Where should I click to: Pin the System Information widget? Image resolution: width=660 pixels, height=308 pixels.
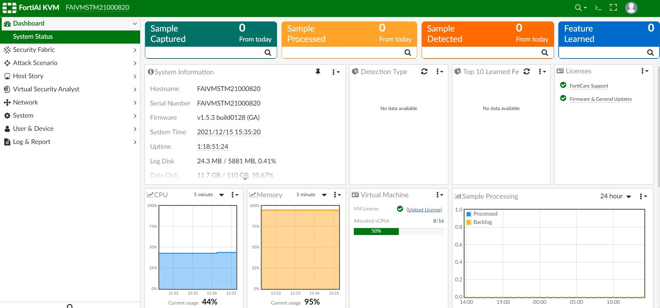coord(318,72)
